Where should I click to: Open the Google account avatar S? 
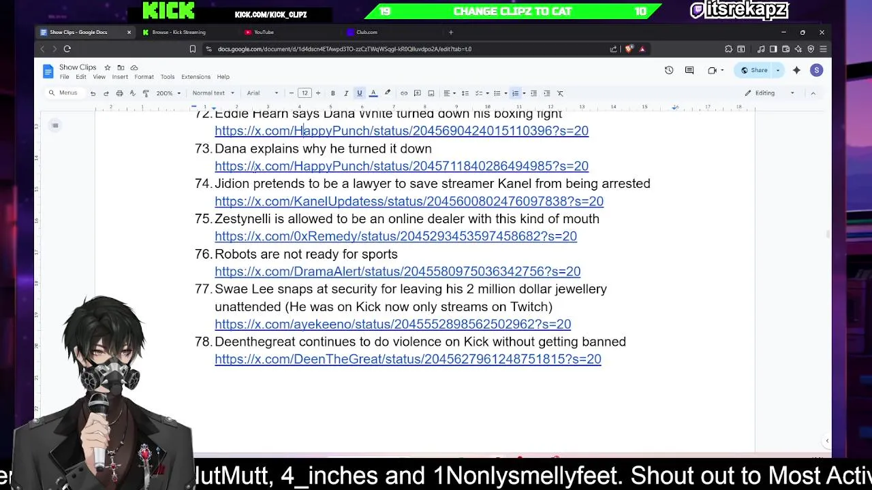coord(817,70)
